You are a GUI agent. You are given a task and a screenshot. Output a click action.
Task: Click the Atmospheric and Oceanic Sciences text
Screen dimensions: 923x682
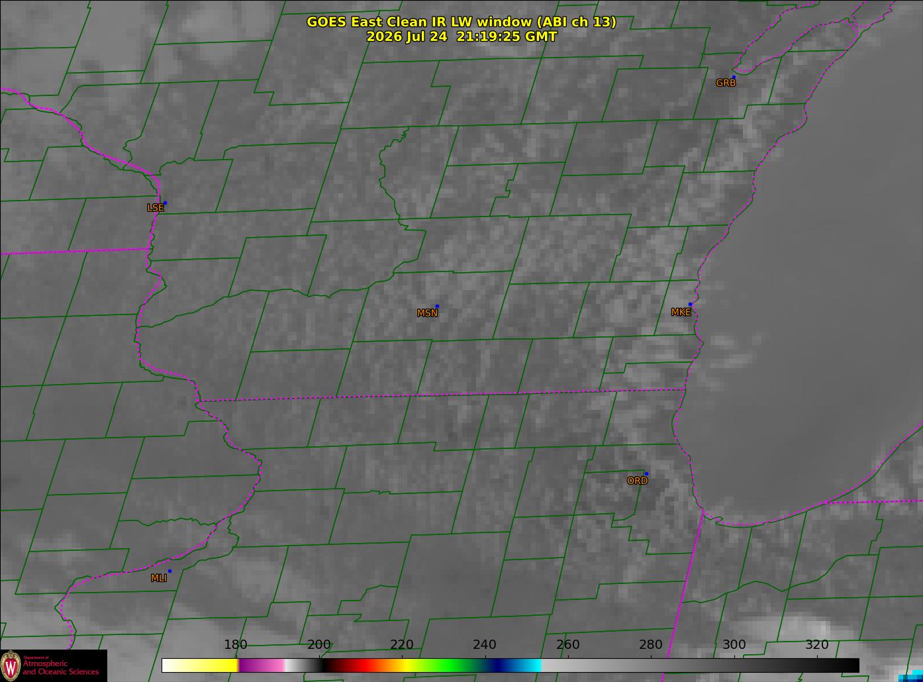pos(60,667)
